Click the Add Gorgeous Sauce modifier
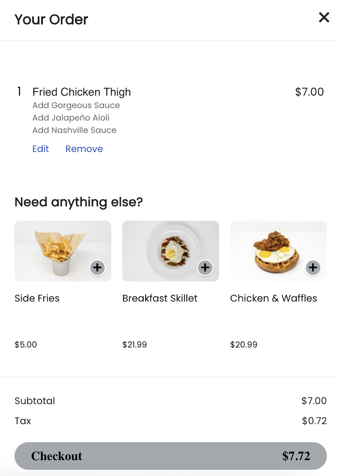This screenshot has width=340, height=476. [x=76, y=106]
